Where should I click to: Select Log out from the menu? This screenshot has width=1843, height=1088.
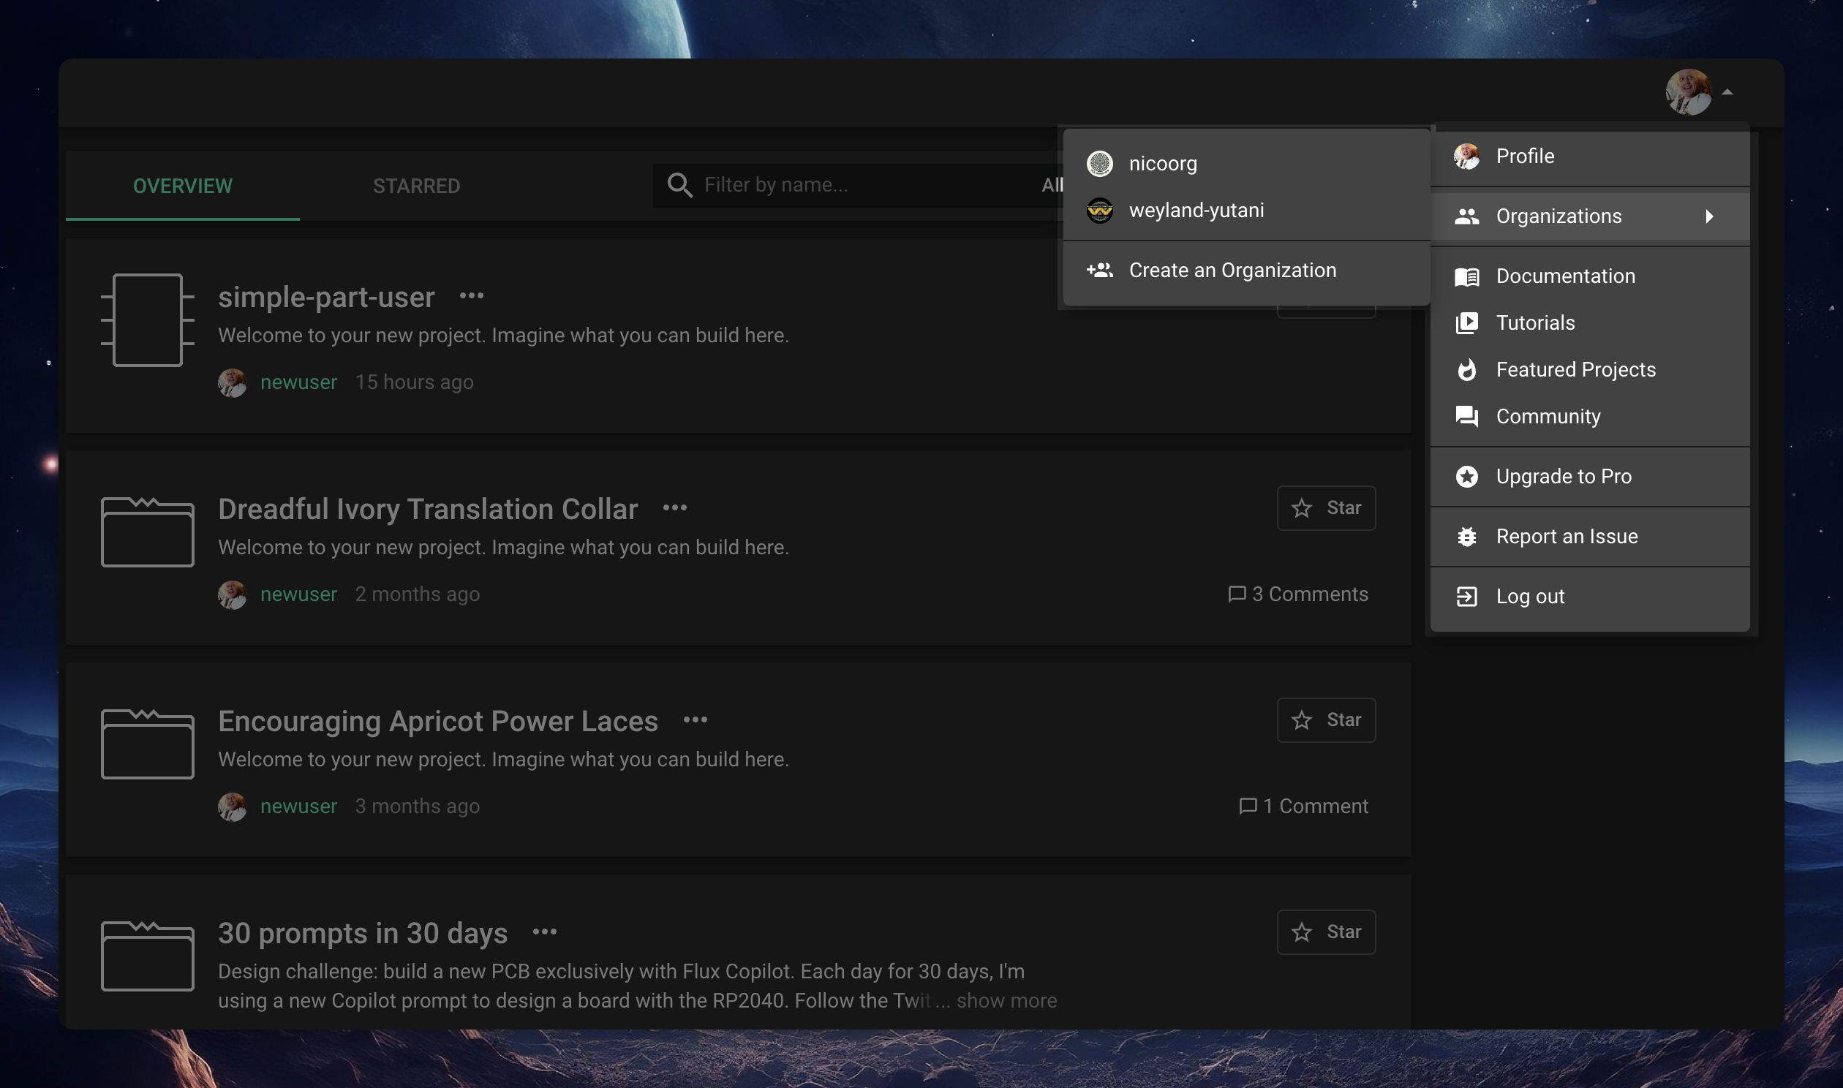(x=1530, y=597)
